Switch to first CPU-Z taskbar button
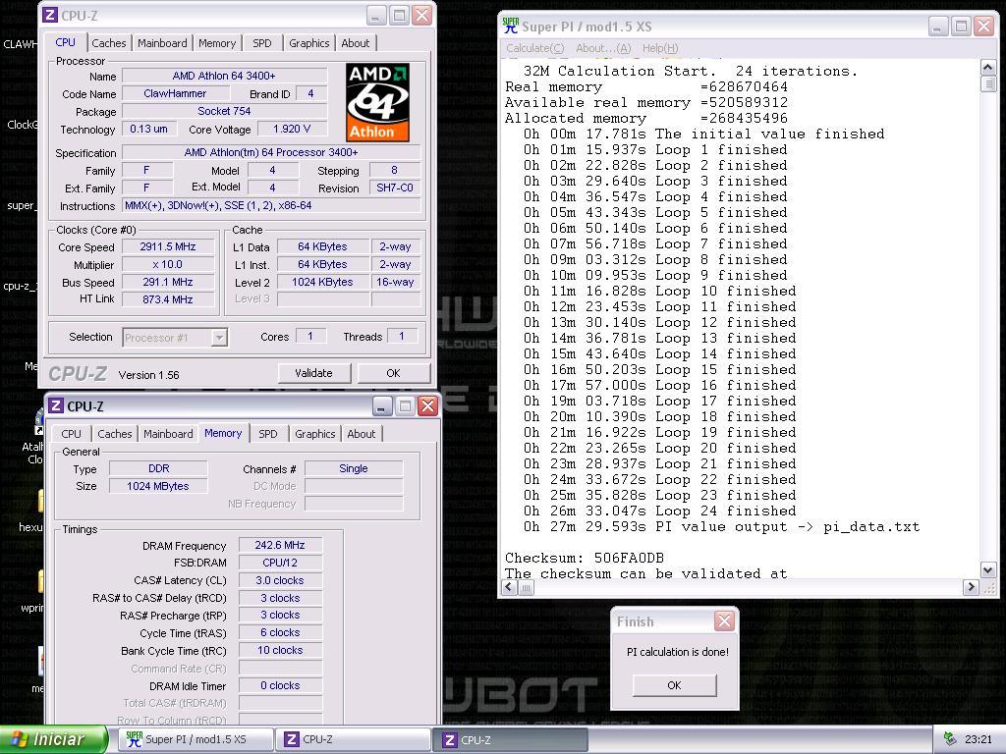The image size is (1006, 754). point(353,739)
